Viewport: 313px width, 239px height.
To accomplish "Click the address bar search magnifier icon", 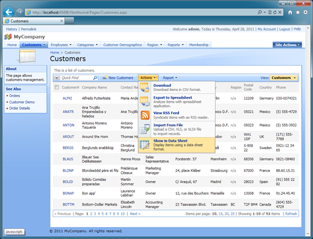I will pyautogui.click(x=260, y=12).
